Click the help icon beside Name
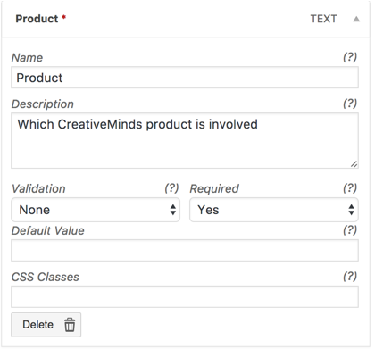Viewport: 383px width, 349px height. (350, 57)
